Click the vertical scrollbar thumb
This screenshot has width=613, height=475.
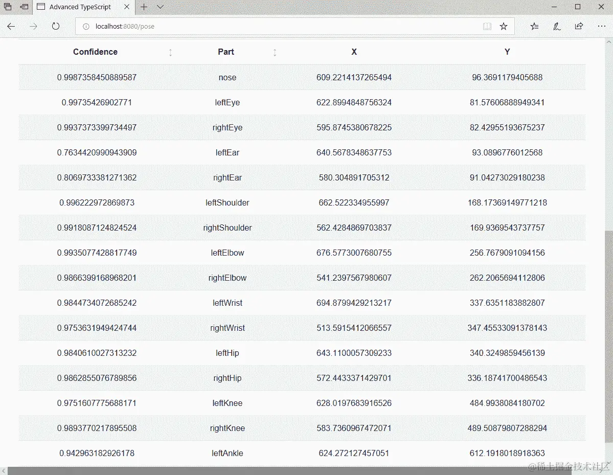pos(609,336)
